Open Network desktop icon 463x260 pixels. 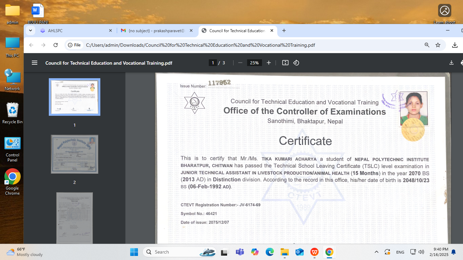(x=13, y=80)
